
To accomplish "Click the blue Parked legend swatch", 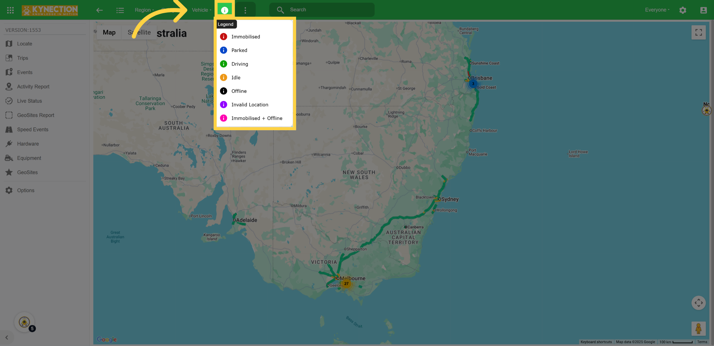I will click(x=223, y=50).
